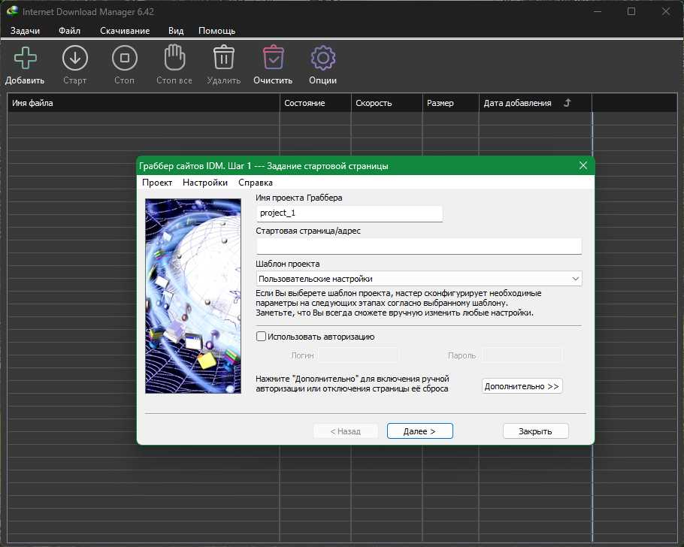Open the Файл menu
Screen dimensions: 684x547
pos(69,31)
